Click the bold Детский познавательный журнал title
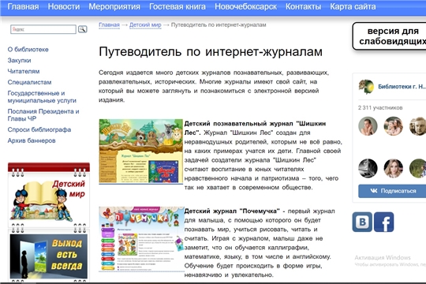The height and width of the screenshot is (284, 426). [255, 128]
